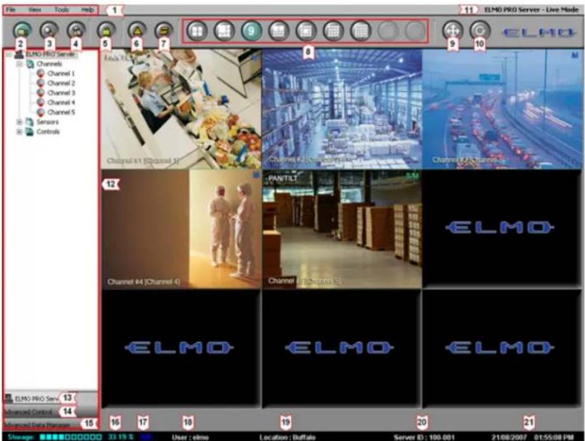585x441 pixels.
Task: Click the 33.19 % storage value
Action: 121,437
